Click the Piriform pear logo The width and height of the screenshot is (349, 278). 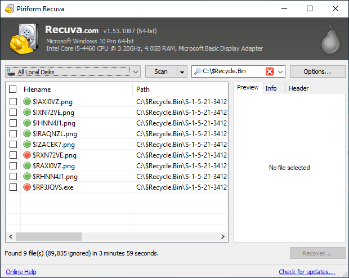pyautogui.click(x=330, y=40)
